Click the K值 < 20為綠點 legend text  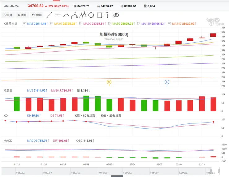click(111, 116)
